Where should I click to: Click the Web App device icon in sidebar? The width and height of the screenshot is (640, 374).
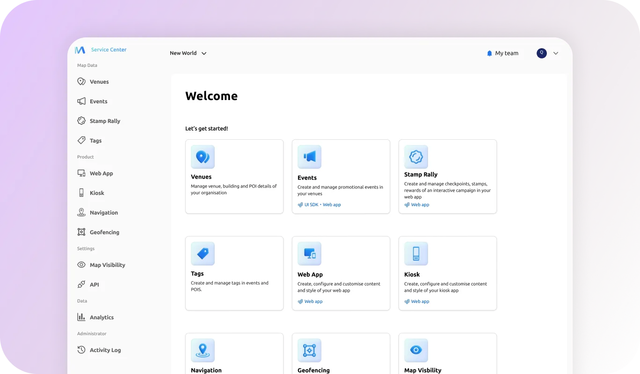(81, 173)
